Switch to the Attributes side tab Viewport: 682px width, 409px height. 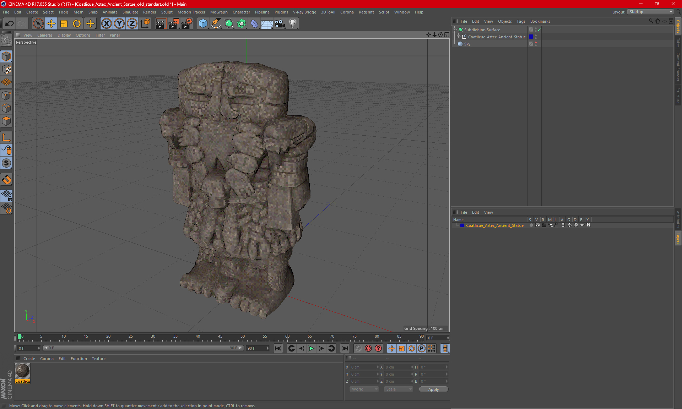(678, 219)
